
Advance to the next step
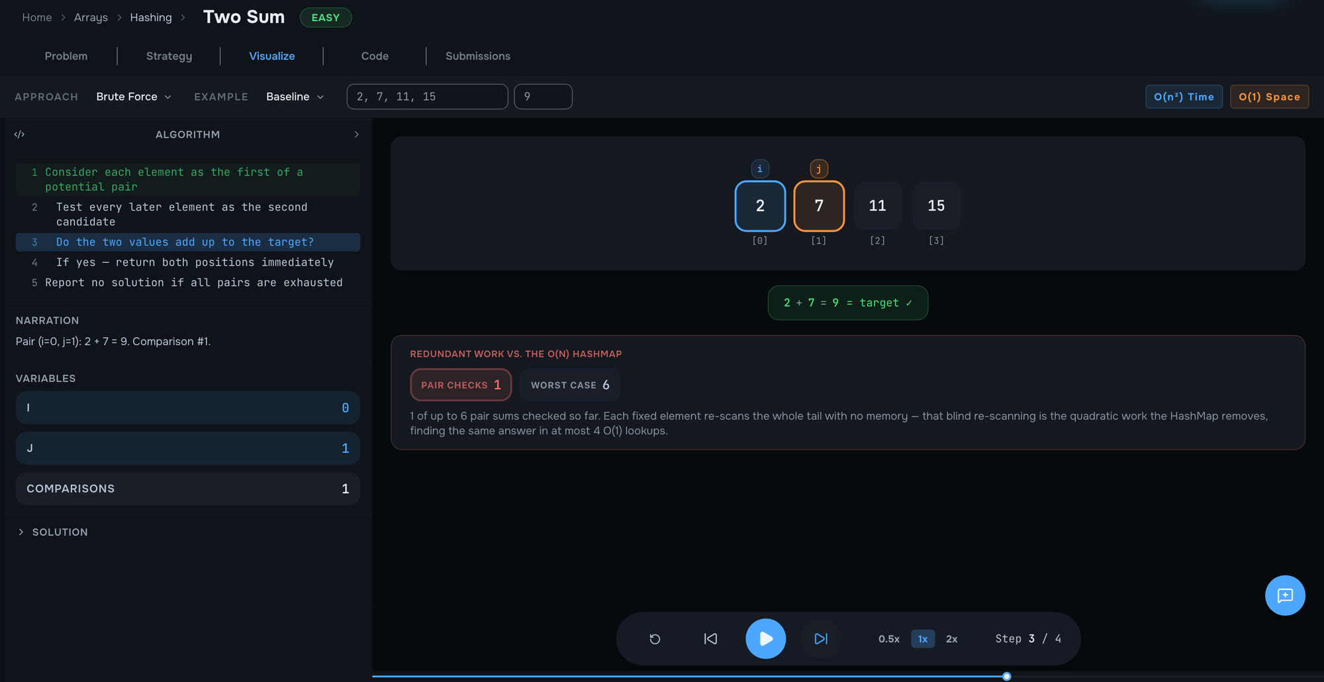point(821,639)
